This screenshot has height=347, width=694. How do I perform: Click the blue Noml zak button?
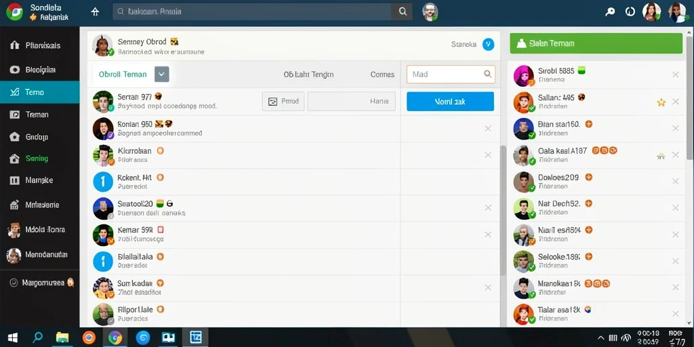pos(450,102)
